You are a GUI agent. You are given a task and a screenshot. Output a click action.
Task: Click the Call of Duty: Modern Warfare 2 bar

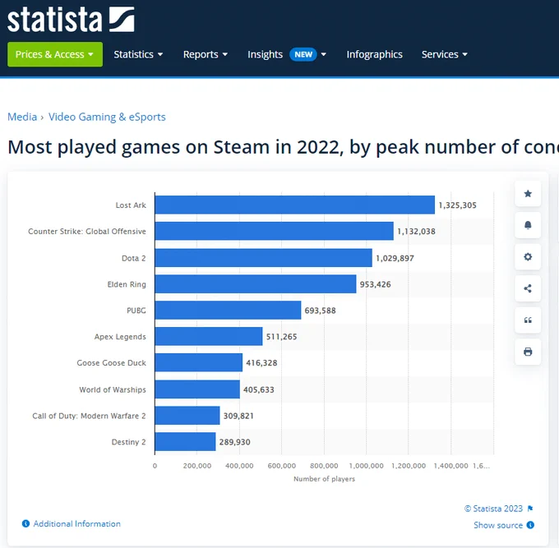click(x=187, y=416)
